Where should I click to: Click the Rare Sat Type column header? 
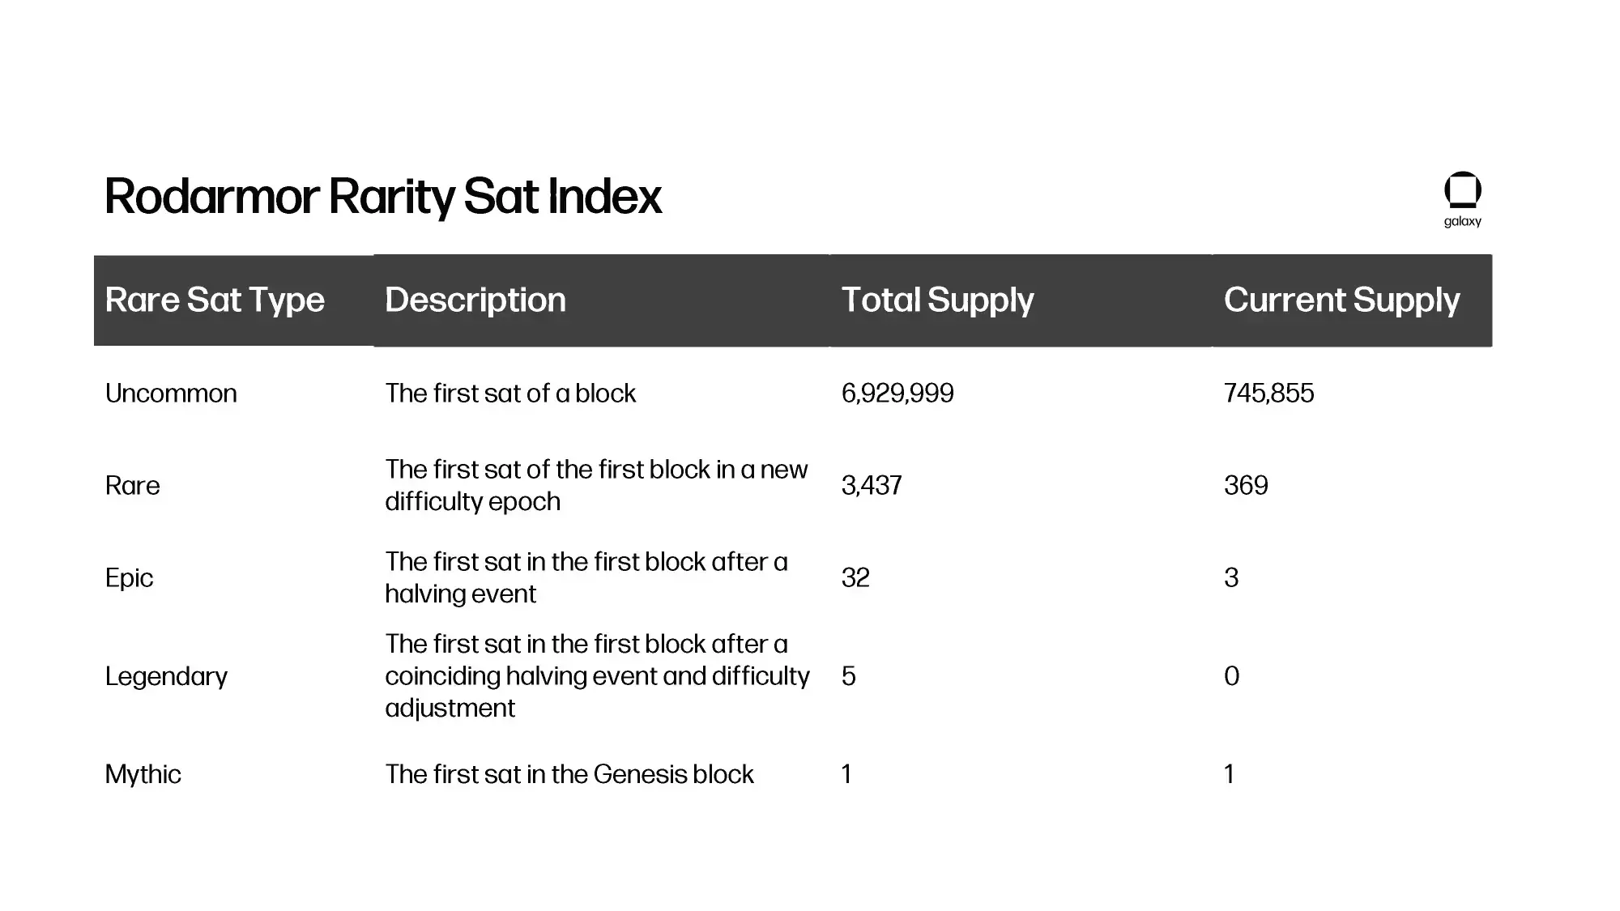215,300
